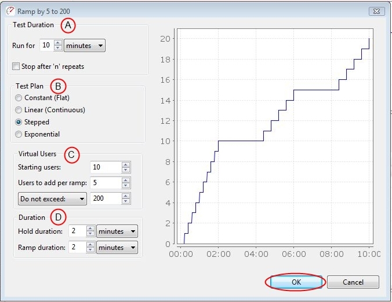Decrease Ramp duration with down arrow
The height and width of the screenshot is (302, 392).
point(90,250)
